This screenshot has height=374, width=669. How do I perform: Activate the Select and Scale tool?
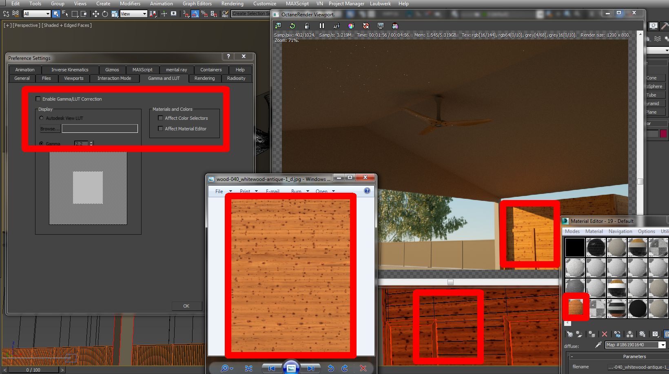pyautogui.click(x=114, y=14)
